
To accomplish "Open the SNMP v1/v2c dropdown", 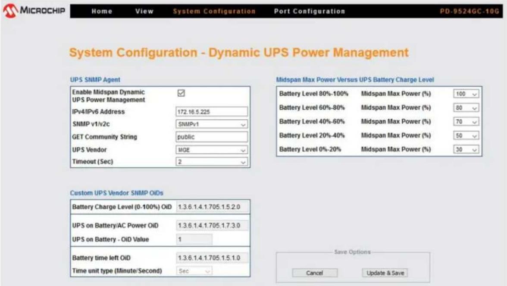I will point(212,124).
